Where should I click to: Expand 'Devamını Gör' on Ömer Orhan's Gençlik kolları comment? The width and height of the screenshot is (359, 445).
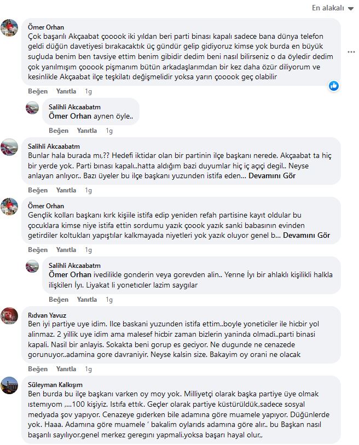306,236
